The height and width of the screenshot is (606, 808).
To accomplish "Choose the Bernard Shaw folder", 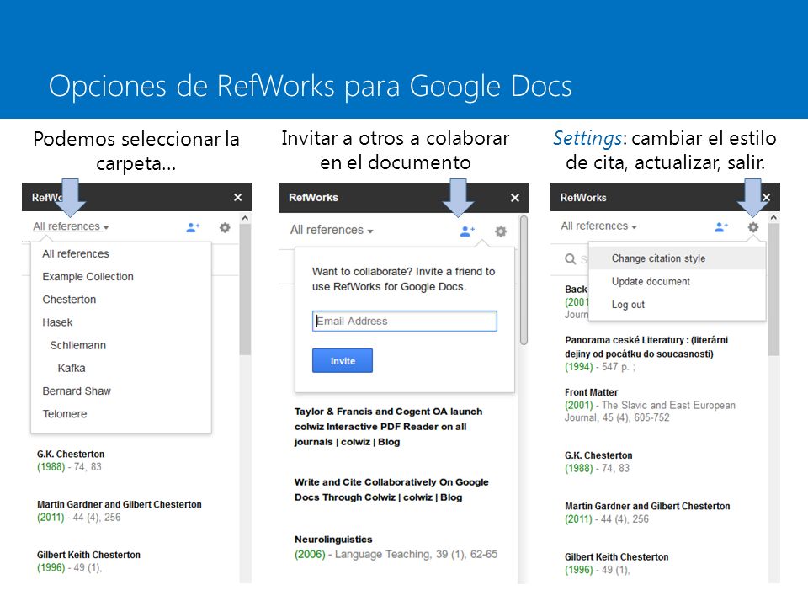I will [x=77, y=391].
